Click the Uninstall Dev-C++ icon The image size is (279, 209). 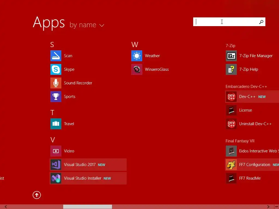pos(231,124)
